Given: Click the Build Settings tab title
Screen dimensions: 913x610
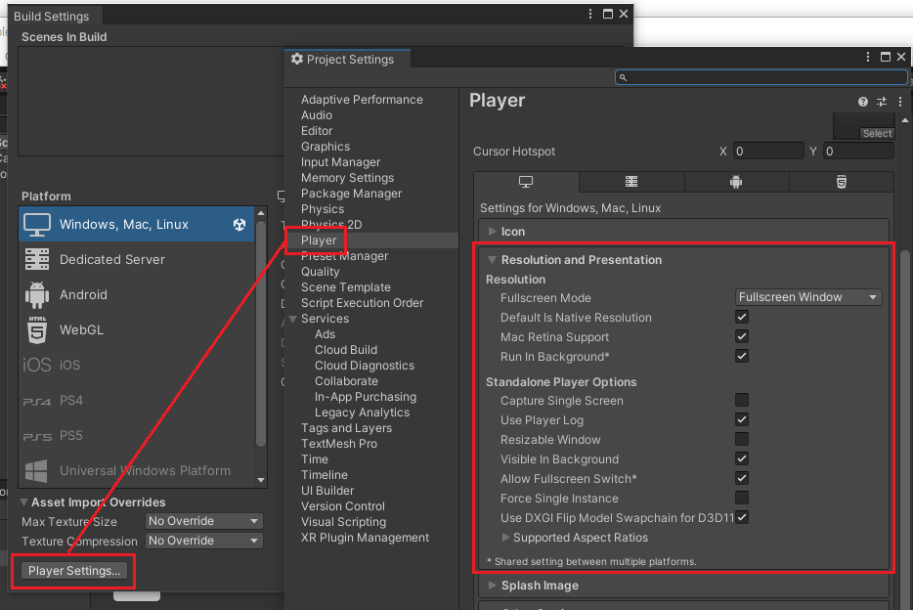Looking at the screenshot, I should [x=51, y=17].
